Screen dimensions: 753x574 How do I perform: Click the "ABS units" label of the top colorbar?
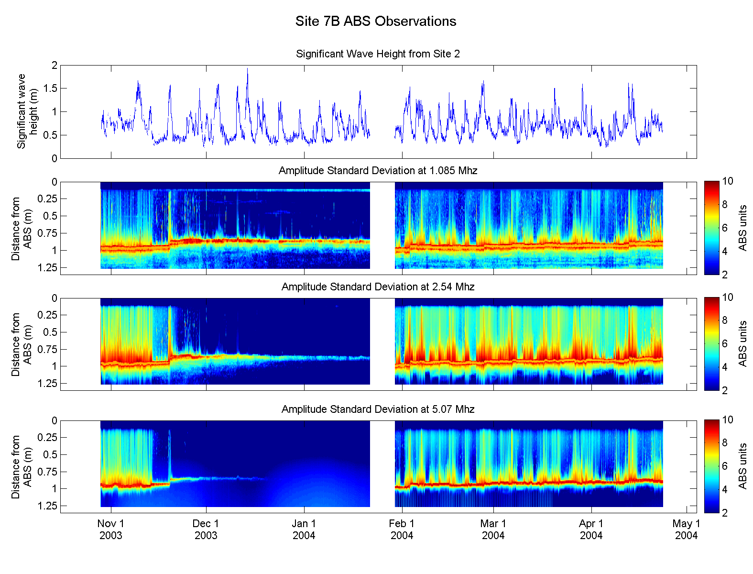(742, 228)
